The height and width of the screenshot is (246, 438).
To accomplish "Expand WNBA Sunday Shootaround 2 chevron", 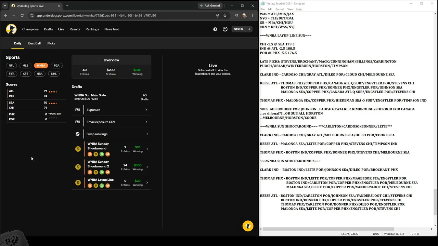I will pos(147,167).
